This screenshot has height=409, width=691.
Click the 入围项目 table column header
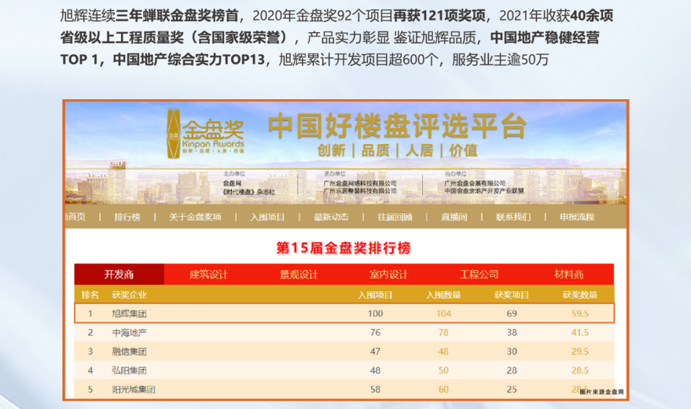[375, 295]
